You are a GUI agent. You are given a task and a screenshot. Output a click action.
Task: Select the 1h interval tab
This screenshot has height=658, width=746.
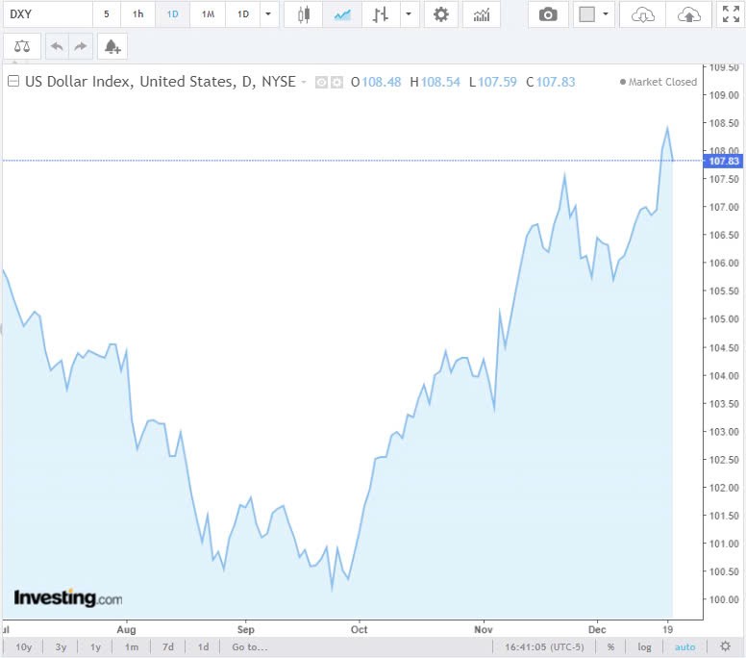click(x=137, y=14)
